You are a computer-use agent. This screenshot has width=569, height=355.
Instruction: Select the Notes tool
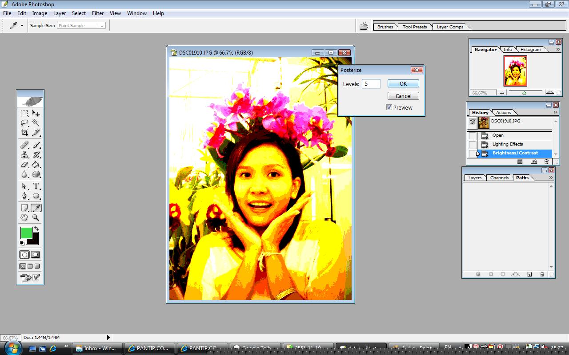(24, 208)
